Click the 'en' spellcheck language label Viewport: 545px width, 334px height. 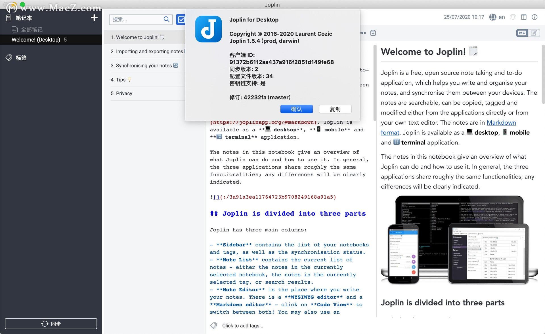tap(502, 17)
